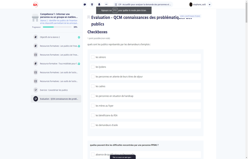
Task: Open the notifications bell
Action: (99, 4)
